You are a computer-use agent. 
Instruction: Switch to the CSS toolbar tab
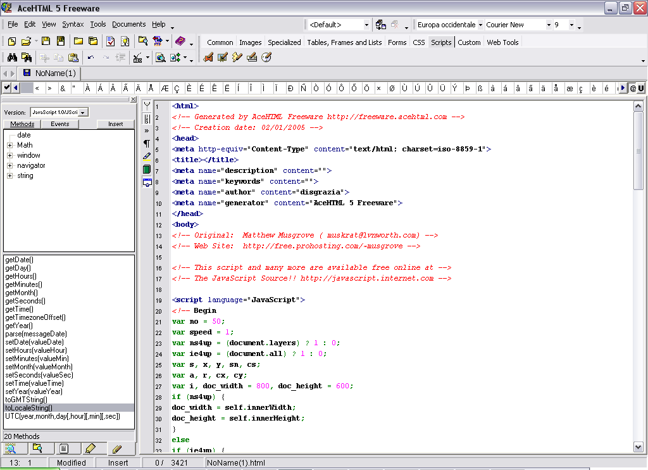pos(419,42)
